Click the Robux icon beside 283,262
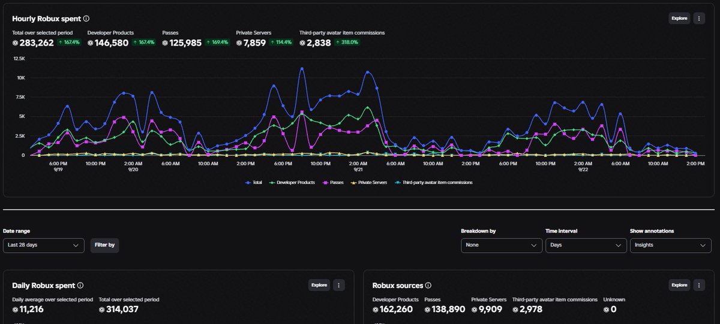This screenshot has width=720, height=324. click(16, 43)
